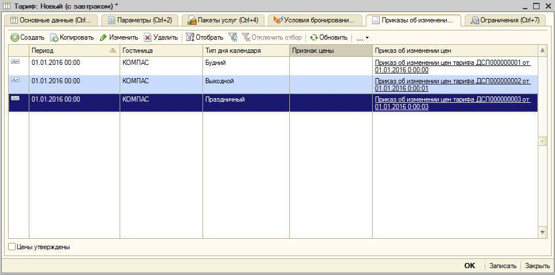The height and width of the screenshot is (275, 555).
Task: Enable the Цены утверждены checkbox
Action: (x=12, y=247)
